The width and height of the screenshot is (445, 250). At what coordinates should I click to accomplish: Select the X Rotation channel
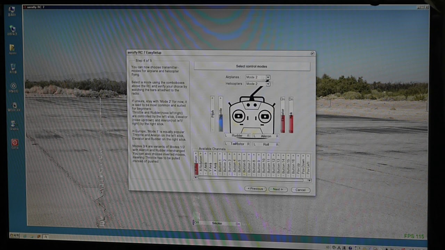tap(201, 164)
